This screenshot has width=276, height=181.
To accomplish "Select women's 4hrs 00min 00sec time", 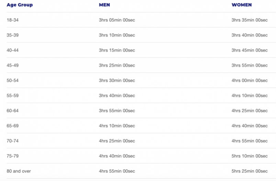I will coord(250,80).
